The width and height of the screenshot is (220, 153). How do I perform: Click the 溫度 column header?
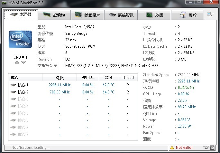point(108,78)
